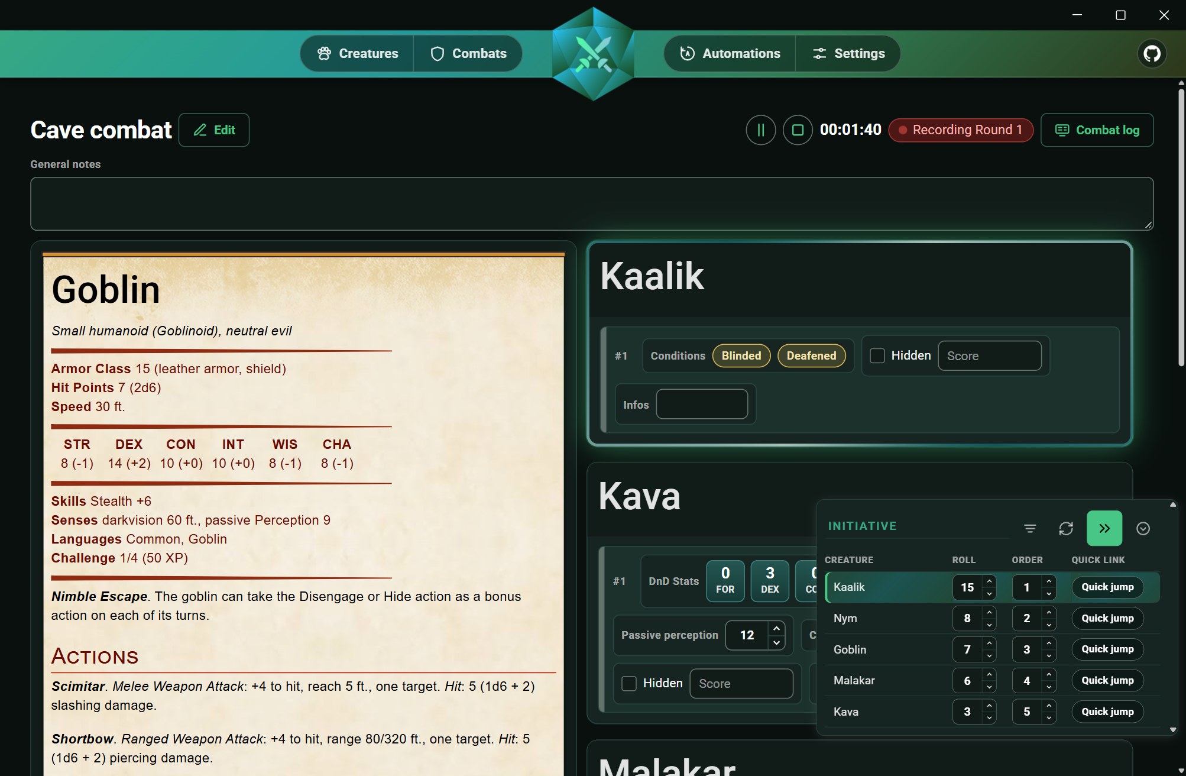Screen dimensions: 1186x776
Task: Focus Kaalik's hidden Score field
Action: pyautogui.click(x=990, y=356)
